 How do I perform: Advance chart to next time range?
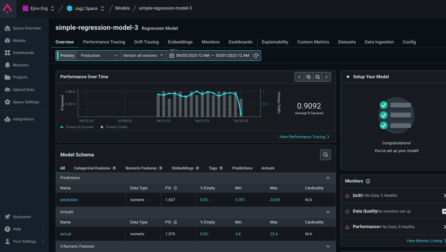coord(326,77)
